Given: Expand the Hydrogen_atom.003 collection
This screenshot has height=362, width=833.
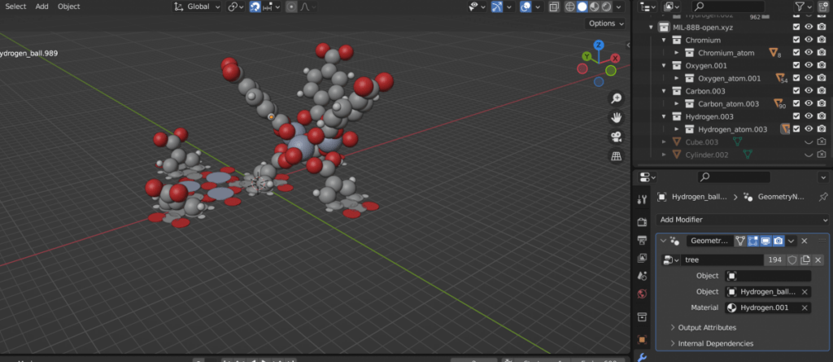Looking at the screenshot, I should pyautogui.click(x=676, y=129).
